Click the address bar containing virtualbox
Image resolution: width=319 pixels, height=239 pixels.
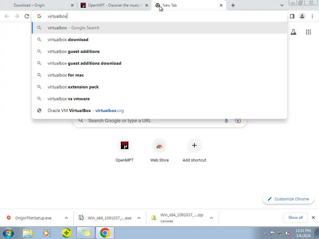pos(160,16)
